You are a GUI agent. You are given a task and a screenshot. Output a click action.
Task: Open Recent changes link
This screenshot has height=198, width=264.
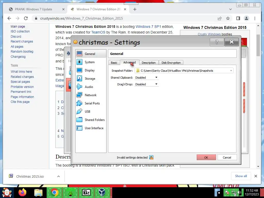tap(22, 42)
